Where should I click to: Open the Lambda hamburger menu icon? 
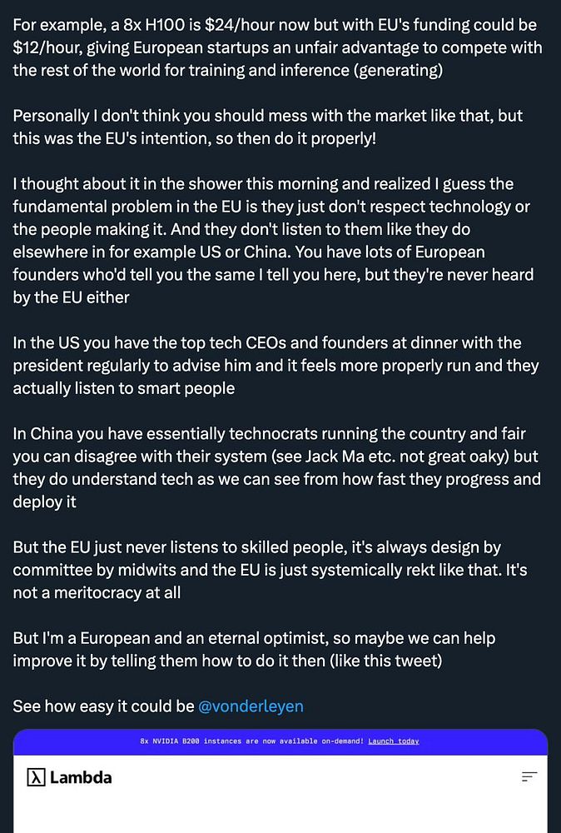click(529, 777)
